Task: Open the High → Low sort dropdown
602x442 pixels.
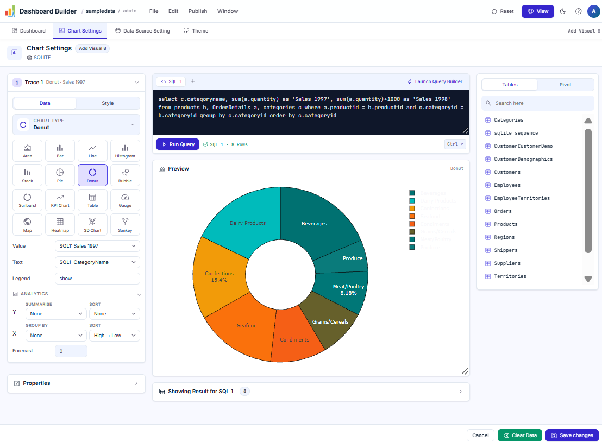Action: (115, 336)
